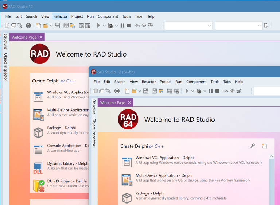Click Remove File from Project icon in 64-bit window
Screen dimensions: 280x205
click(x=176, y=91)
